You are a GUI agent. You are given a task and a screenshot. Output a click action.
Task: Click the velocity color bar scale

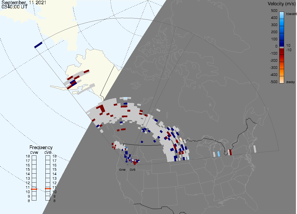(x=282, y=47)
